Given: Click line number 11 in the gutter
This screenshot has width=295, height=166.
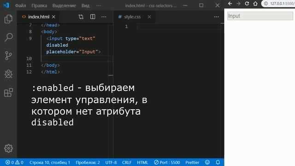Looking at the screenshot, I should [x=29, y=65].
